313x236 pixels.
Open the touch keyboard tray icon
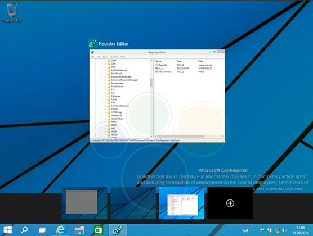click(245, 230)
